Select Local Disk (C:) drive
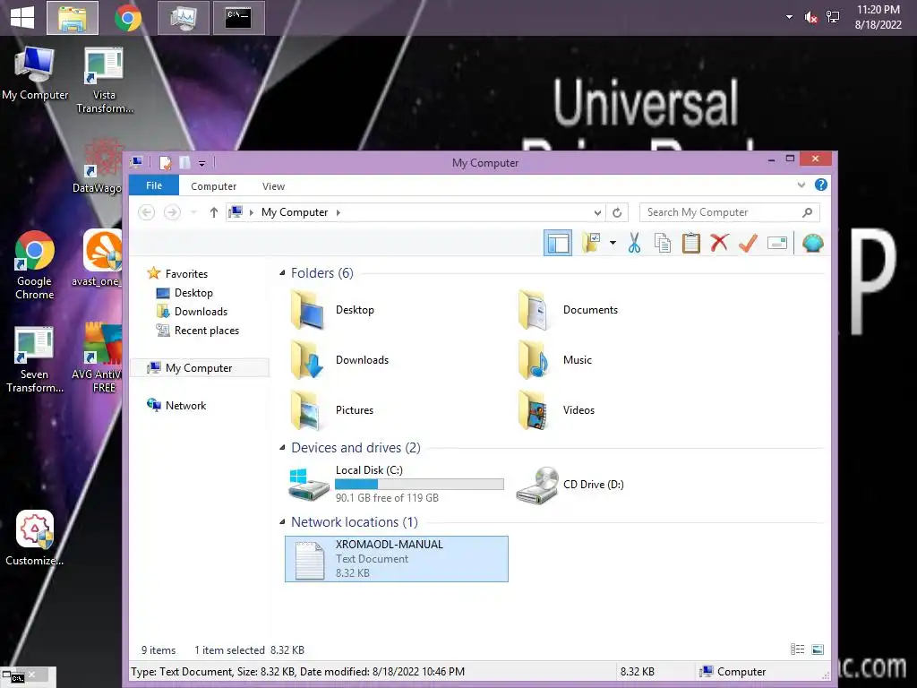917x688 pixels. [396, 484]
